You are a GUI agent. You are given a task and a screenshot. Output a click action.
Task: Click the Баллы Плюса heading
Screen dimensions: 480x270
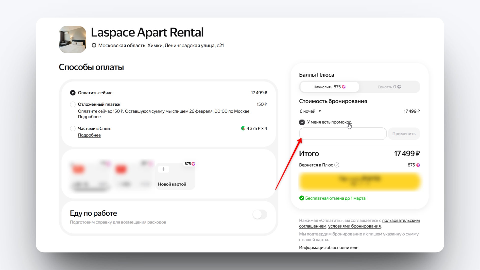[x=316, y=75]
